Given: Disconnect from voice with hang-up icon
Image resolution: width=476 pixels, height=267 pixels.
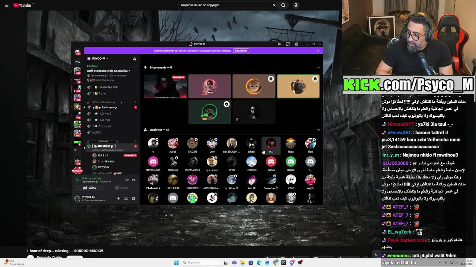Looking at the screenshot, I should [134, 180].
